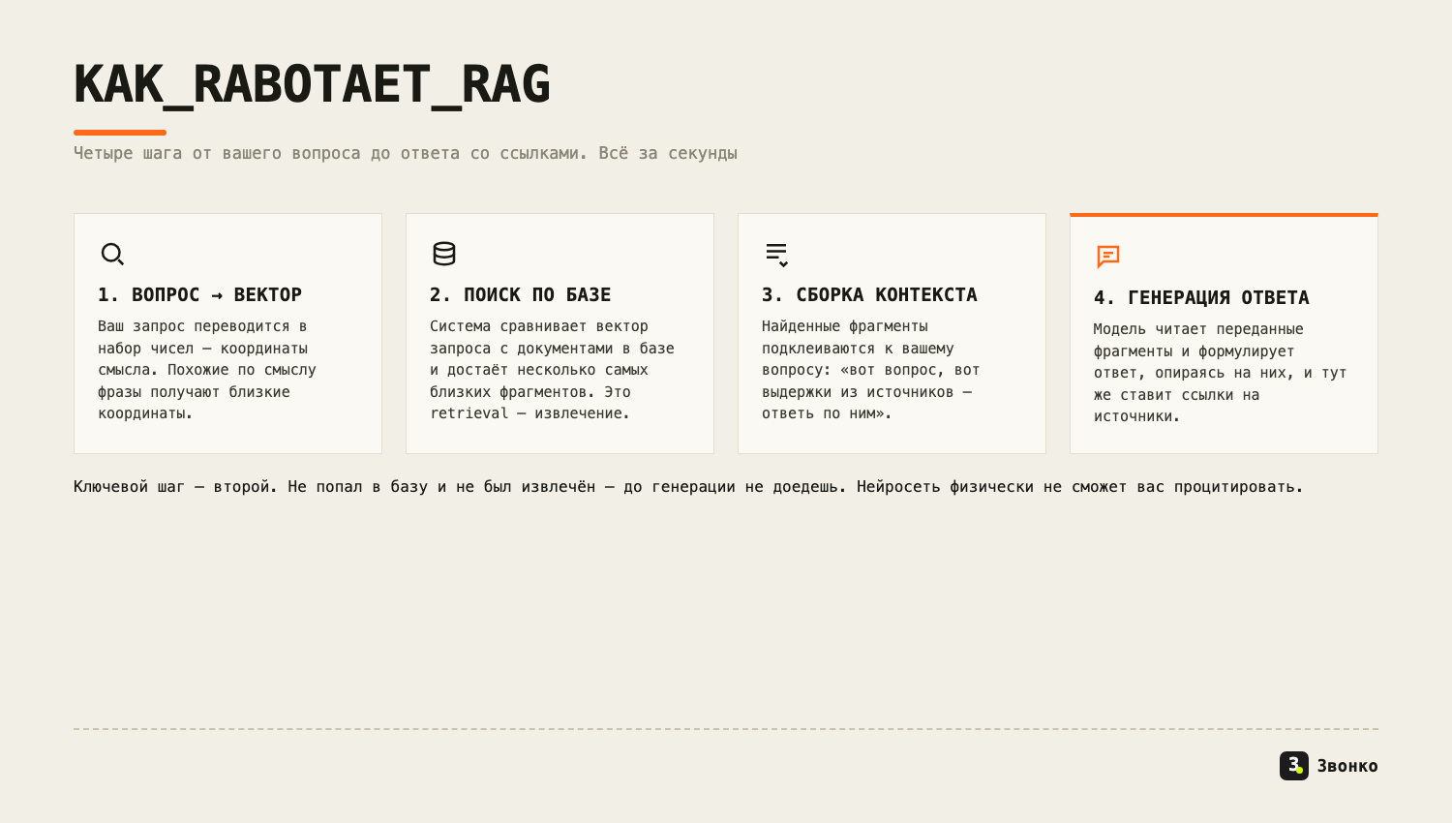Image resolution: width=1452 pixels, height=823 pixels.
Task: Select heading '1. ВОПРОС → ВЕКТОР'
Action: [200, 294]
